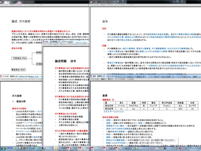Open ヘルプ(H) menu in 論述 ガス技術重要集 window
201x151 pixels.
[x=39, y=5]
